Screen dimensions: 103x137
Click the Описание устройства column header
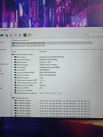pyautogui.click(x=20, y=40)
